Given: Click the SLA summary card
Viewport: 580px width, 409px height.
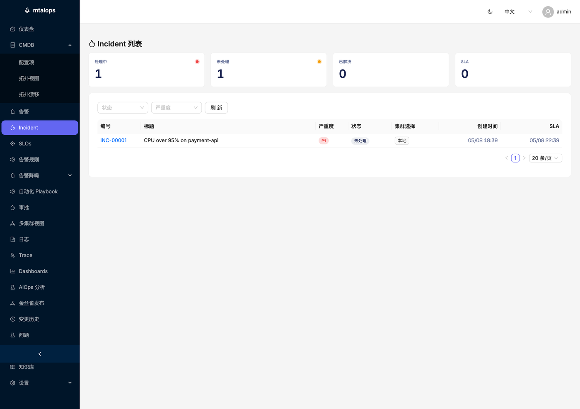Looking at the screenshot, I should click(x=513, y=70).
